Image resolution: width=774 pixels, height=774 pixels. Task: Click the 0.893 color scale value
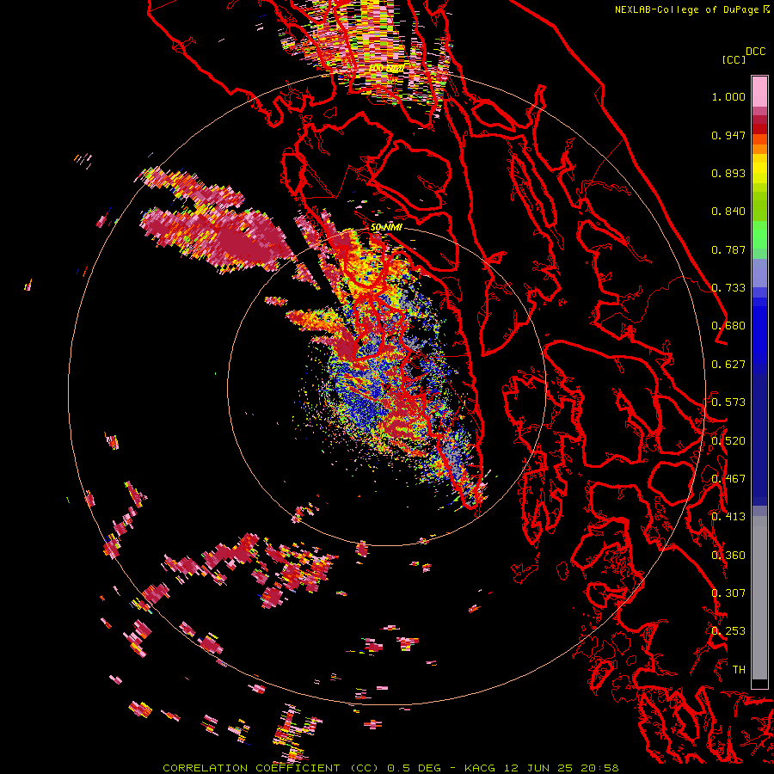(728, 173)
